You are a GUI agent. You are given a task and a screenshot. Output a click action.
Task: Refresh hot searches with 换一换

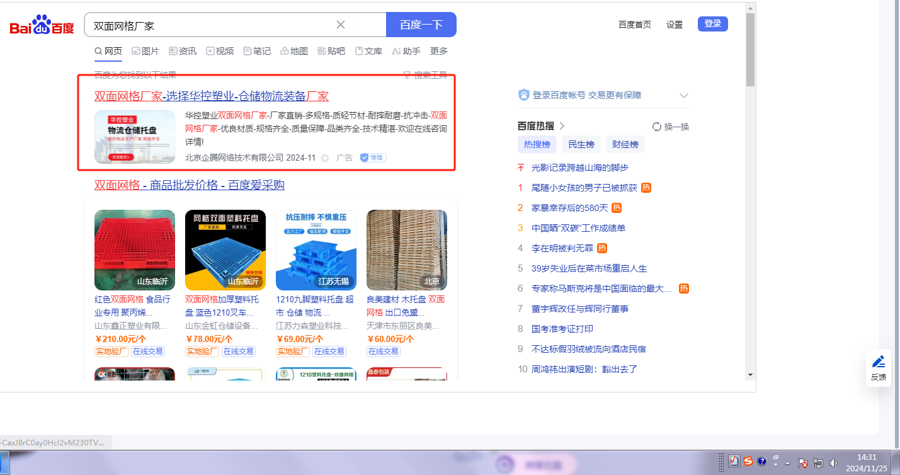coord(671,127)
